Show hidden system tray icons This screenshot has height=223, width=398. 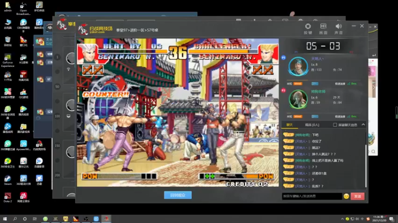coord(342,219)
